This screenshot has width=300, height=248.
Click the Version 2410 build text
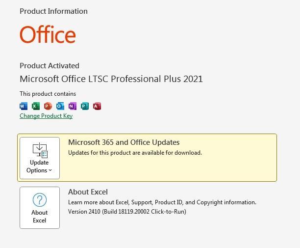127,212
